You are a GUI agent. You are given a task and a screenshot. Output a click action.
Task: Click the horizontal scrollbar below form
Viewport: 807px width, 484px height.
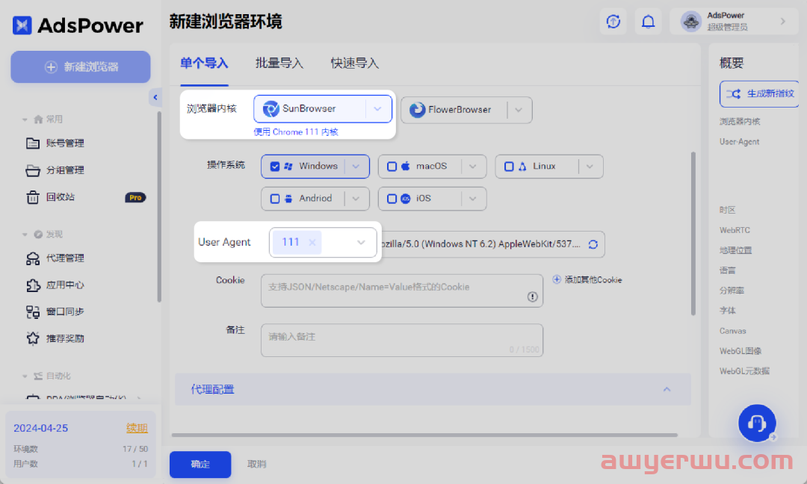(424, 435)
